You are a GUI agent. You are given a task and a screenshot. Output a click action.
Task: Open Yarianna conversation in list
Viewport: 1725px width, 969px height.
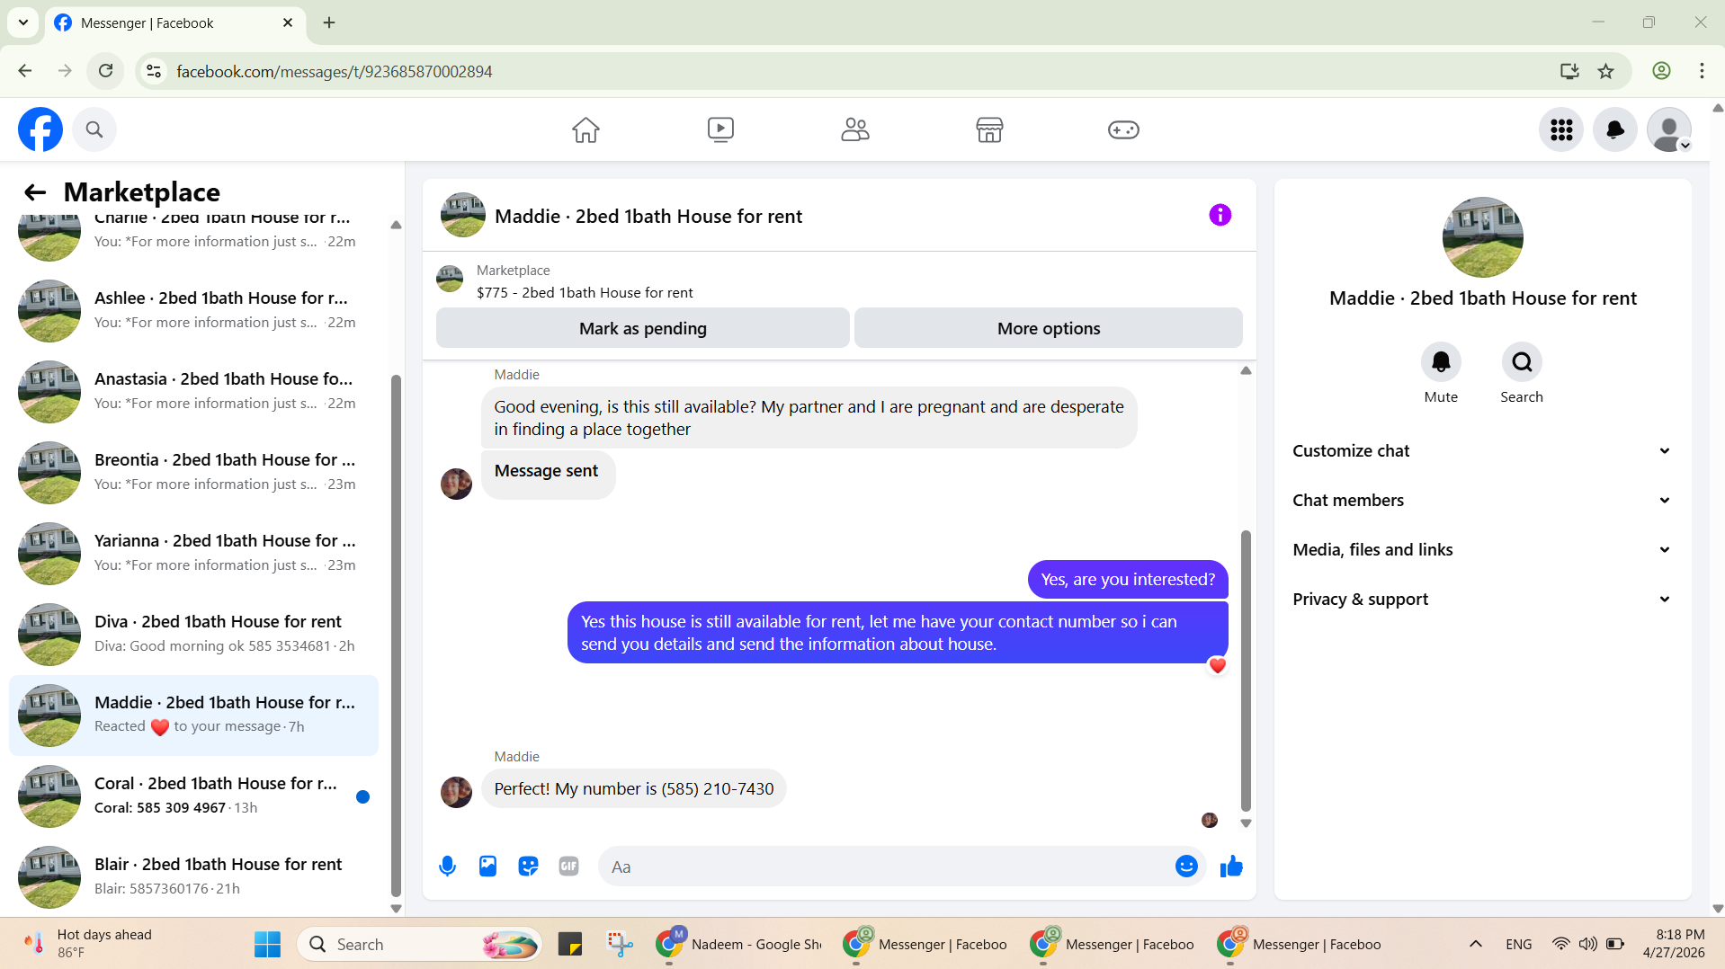[x=193, y=554]
